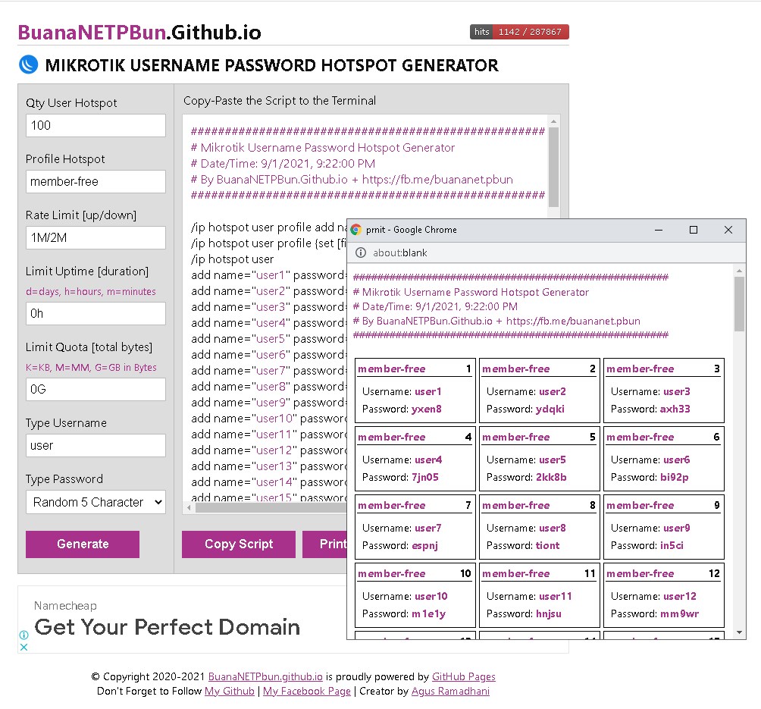The width and height of the screenshot is (761, 709).
Task: Select the user9 voucher card
Action: pos(663,526)
